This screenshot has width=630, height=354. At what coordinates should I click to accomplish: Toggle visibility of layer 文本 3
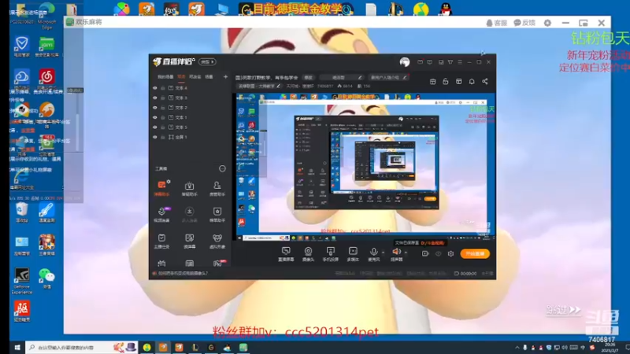point(154,98)
